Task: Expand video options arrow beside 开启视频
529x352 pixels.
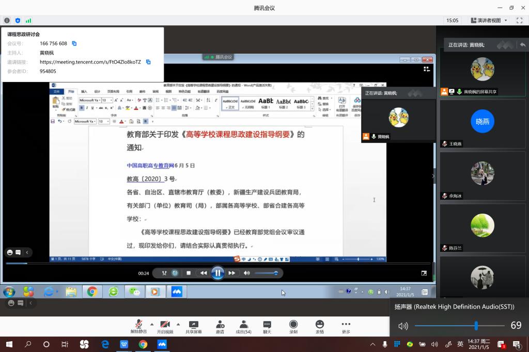Action: point(178,324)
